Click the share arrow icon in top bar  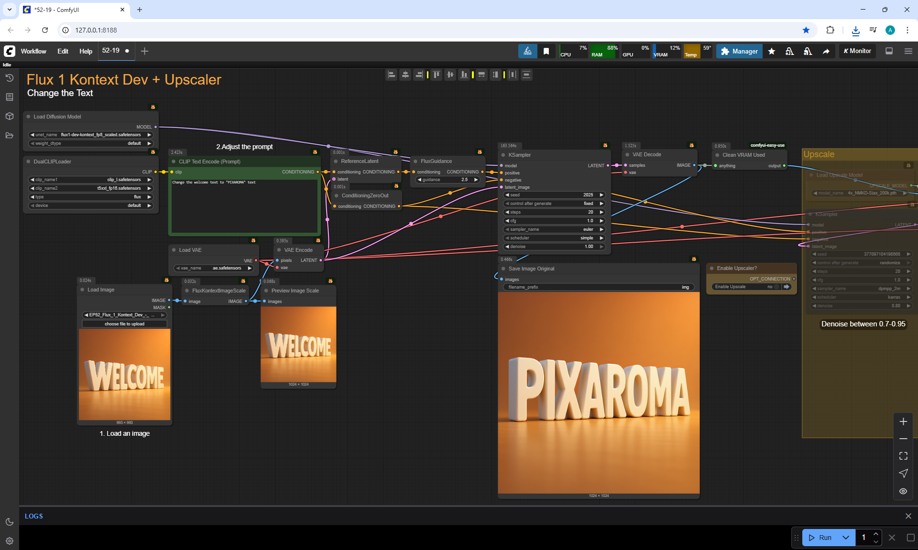(x=826, y=51)
